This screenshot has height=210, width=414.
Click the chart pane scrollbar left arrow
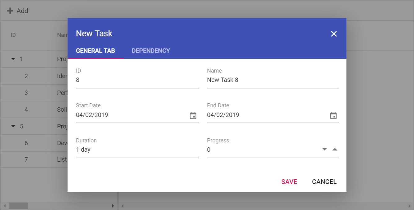point(122,206)
